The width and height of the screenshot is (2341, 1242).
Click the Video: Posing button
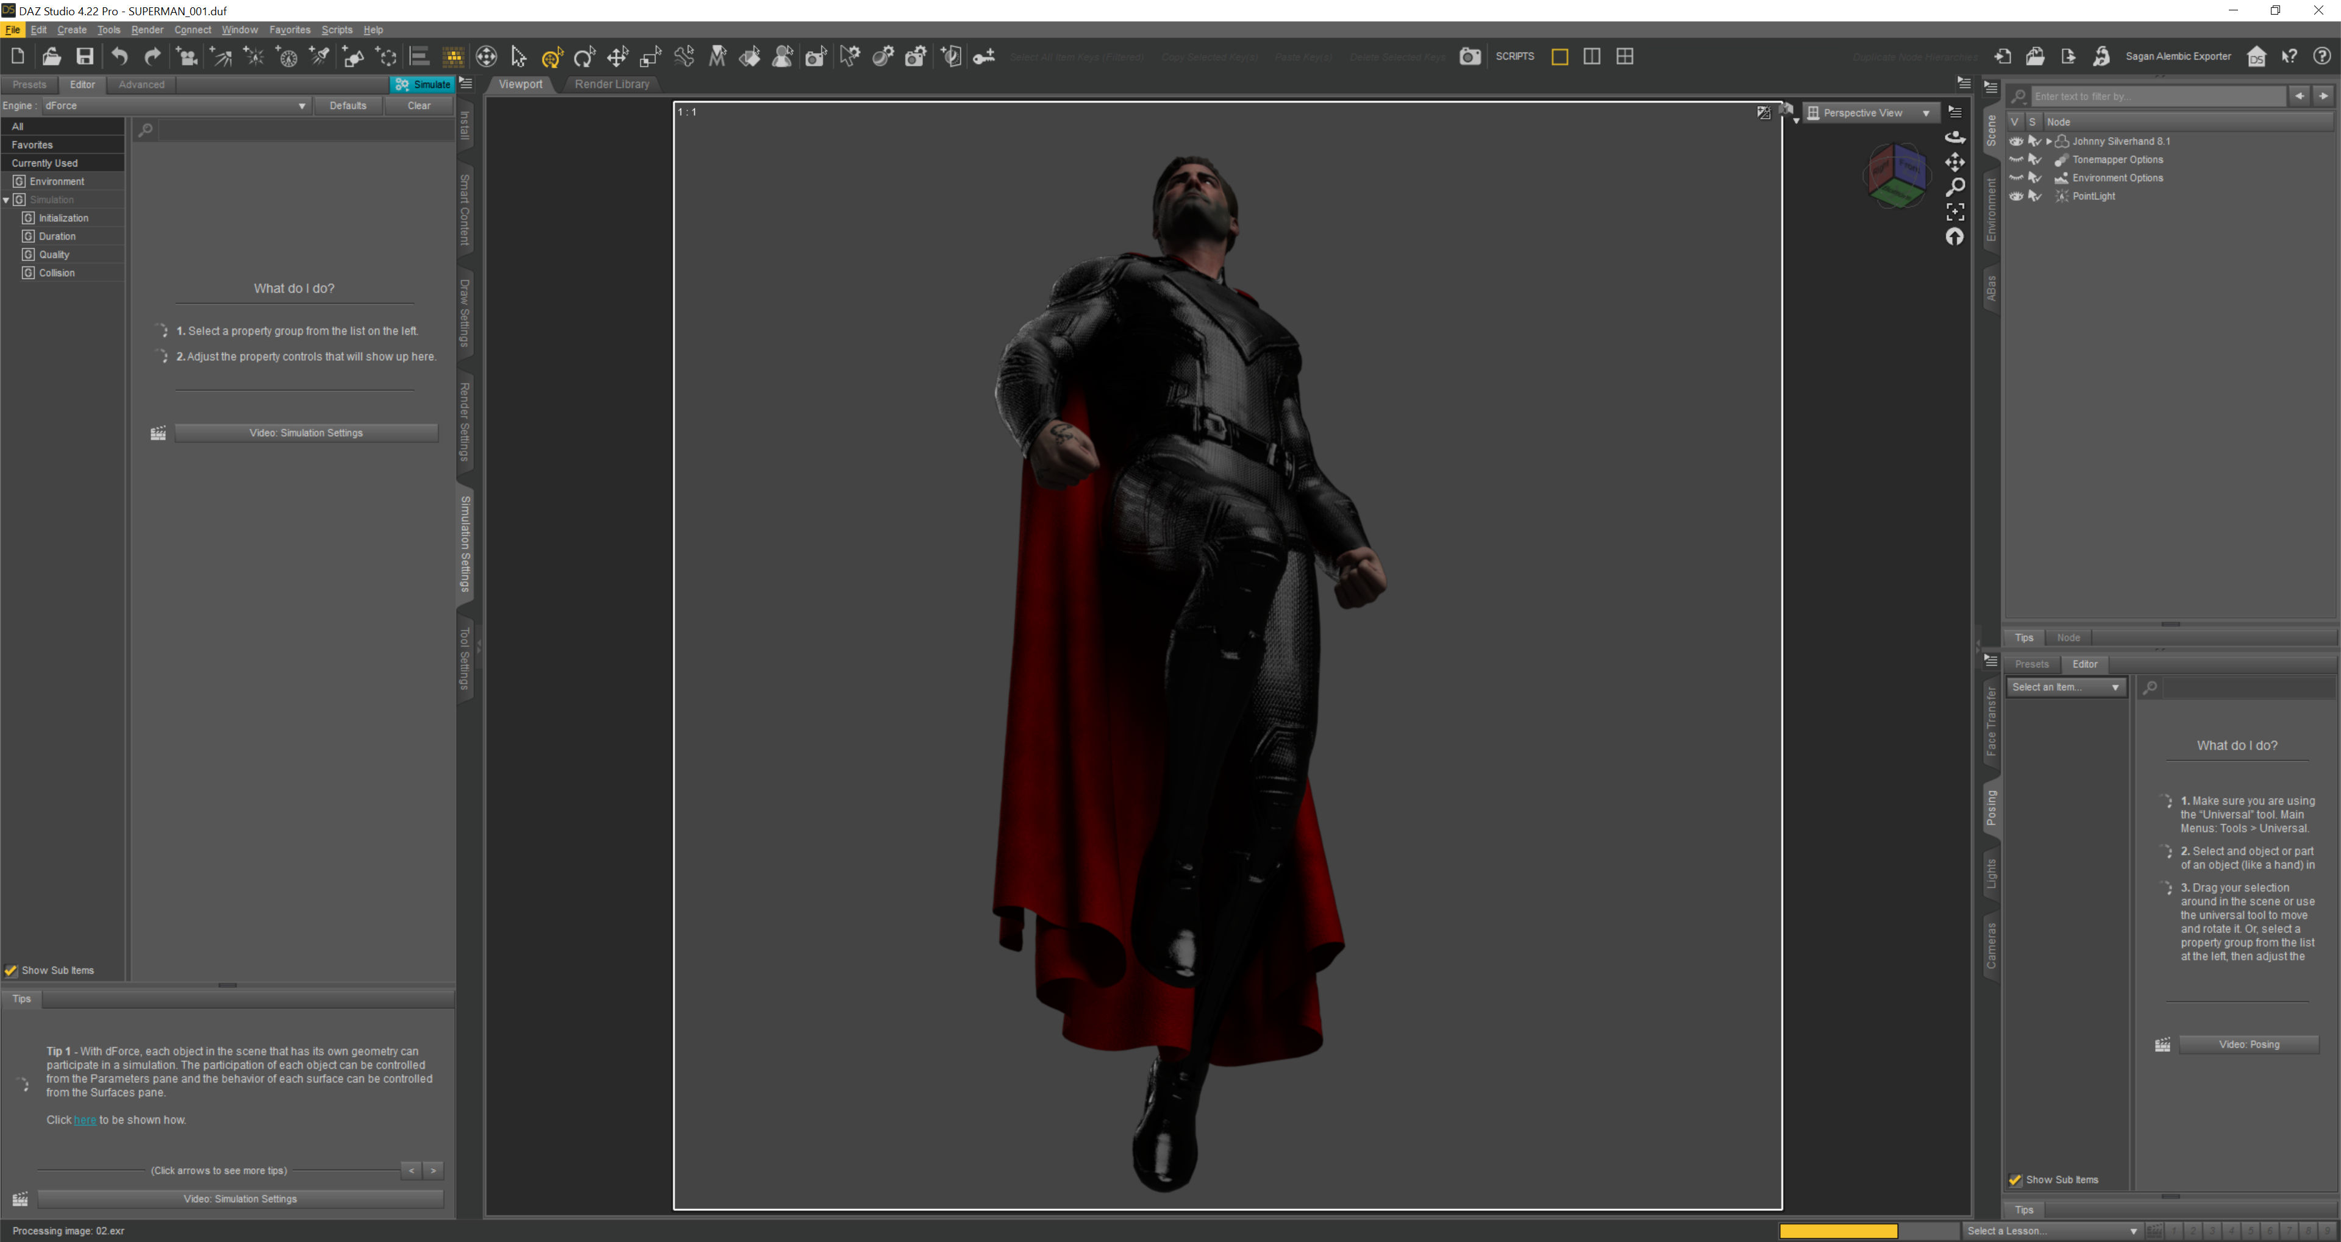2248,1044
